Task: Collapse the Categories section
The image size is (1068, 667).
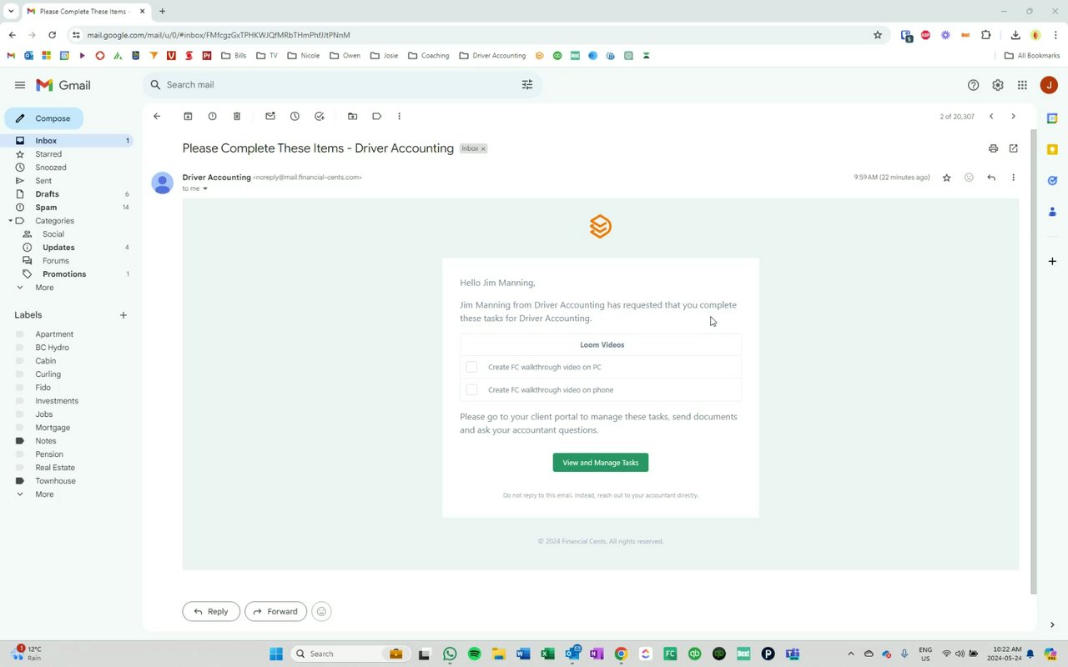Action: 10,221
